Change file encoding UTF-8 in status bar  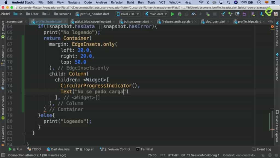173,155
